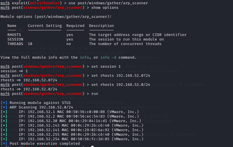The width and height of the screenshot is (233, 147).
Task: Click 'multi/handler' red module name
Action: (45, 3)
